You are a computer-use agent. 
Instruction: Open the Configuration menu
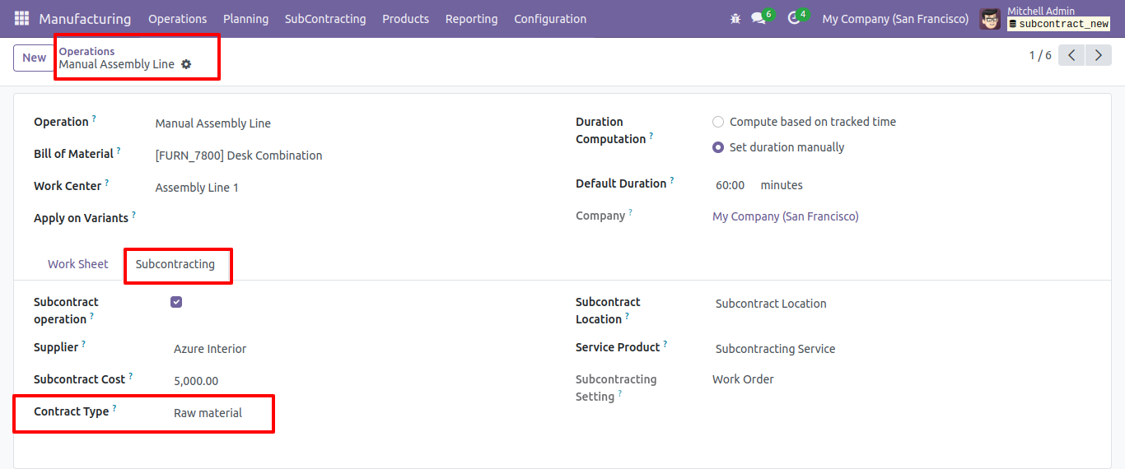tap(550, 18)
